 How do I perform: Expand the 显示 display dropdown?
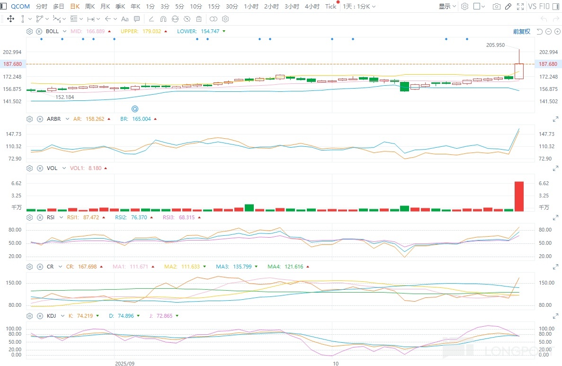point(447,7)
